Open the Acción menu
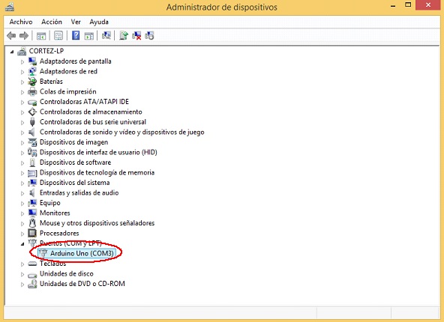444x322 pixels. click(x=52, y=22)
